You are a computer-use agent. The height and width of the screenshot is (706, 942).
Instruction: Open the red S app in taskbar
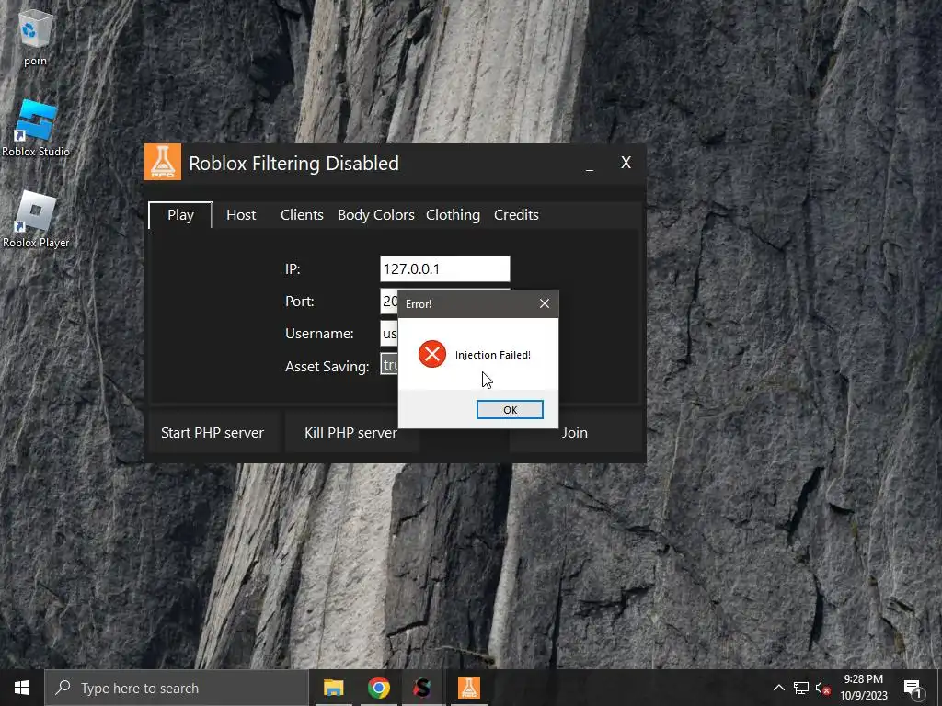(422, 688)
